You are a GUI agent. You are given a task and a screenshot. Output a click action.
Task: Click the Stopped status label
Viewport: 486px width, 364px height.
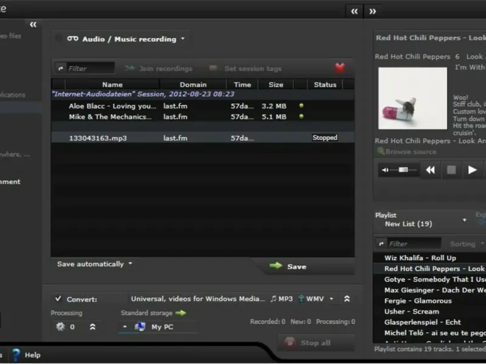coord(325,138)
